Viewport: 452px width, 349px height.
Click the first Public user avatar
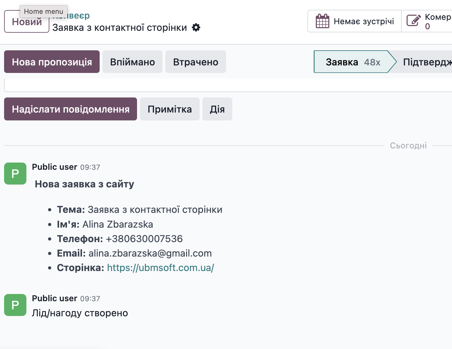point(15,174)
